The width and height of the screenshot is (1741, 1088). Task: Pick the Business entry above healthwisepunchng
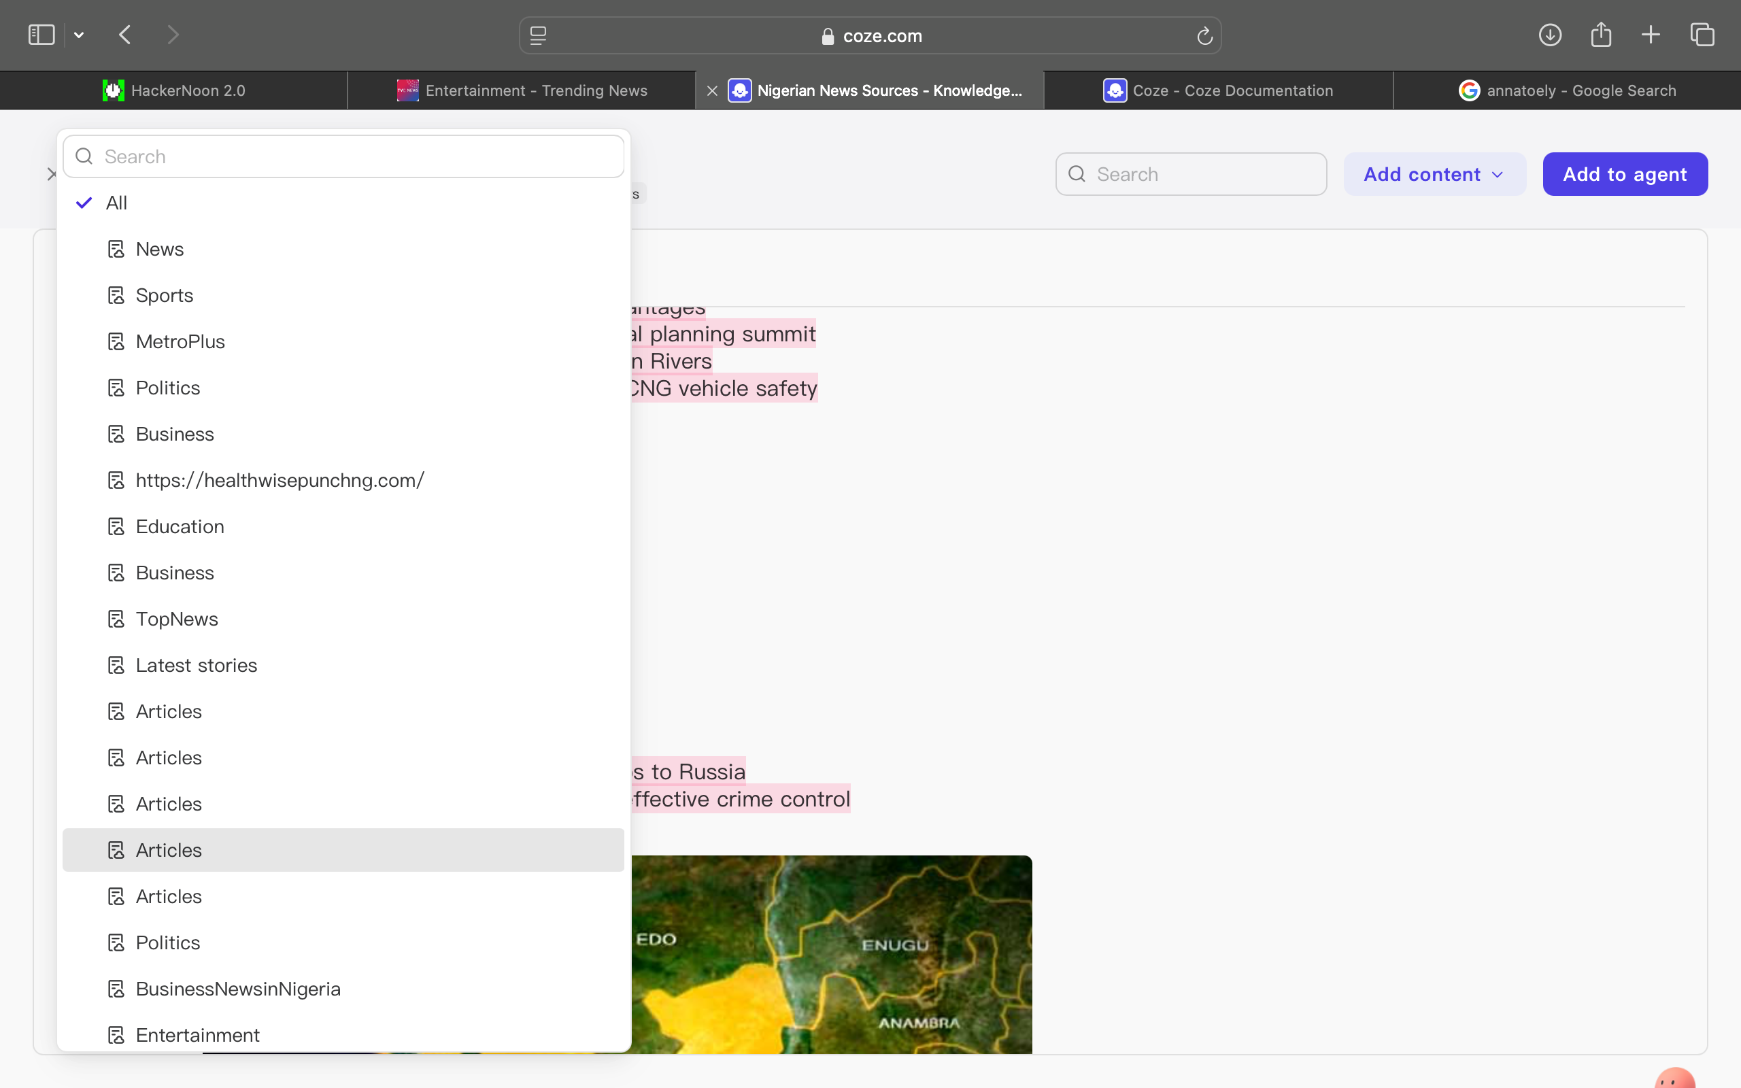(x=343, y=434)
